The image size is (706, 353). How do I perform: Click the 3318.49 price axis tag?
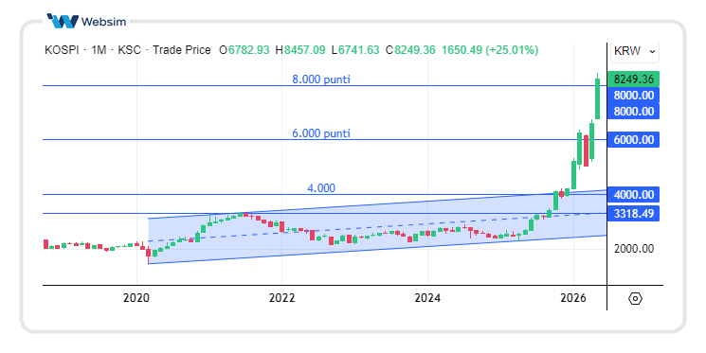[634, 213]
